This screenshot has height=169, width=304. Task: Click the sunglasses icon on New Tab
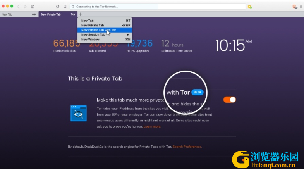34,14
